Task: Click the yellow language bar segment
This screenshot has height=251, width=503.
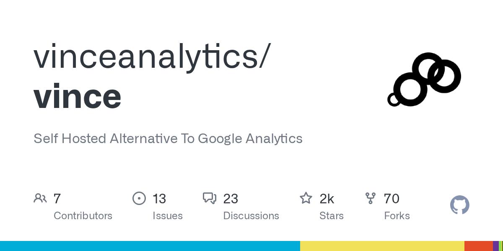Action: point(382,246)
